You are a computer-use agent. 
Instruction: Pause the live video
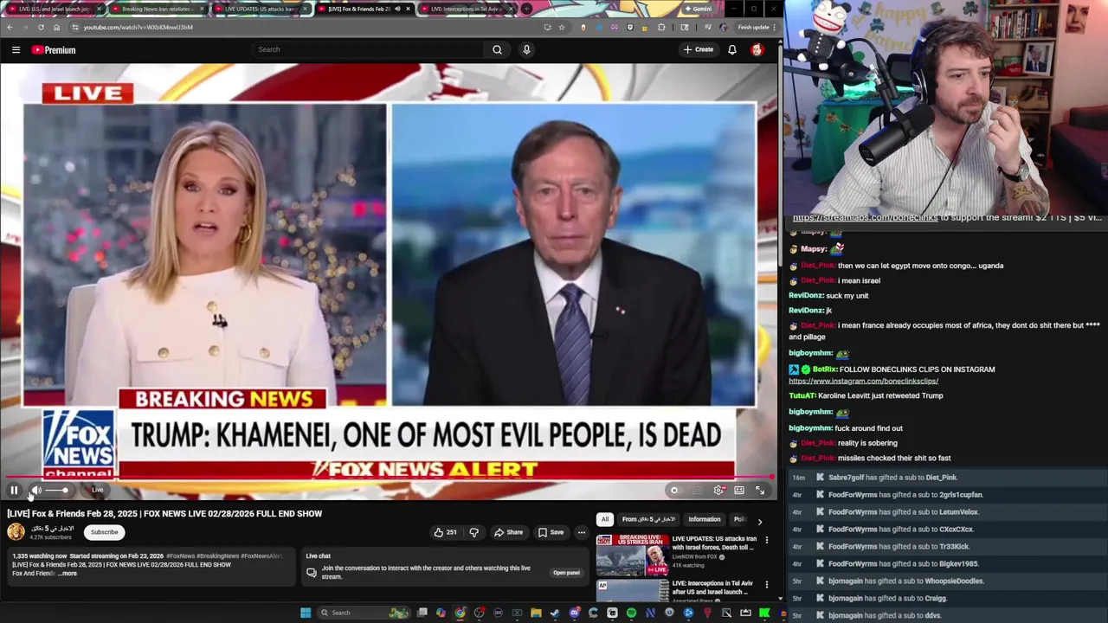(14, 491)
